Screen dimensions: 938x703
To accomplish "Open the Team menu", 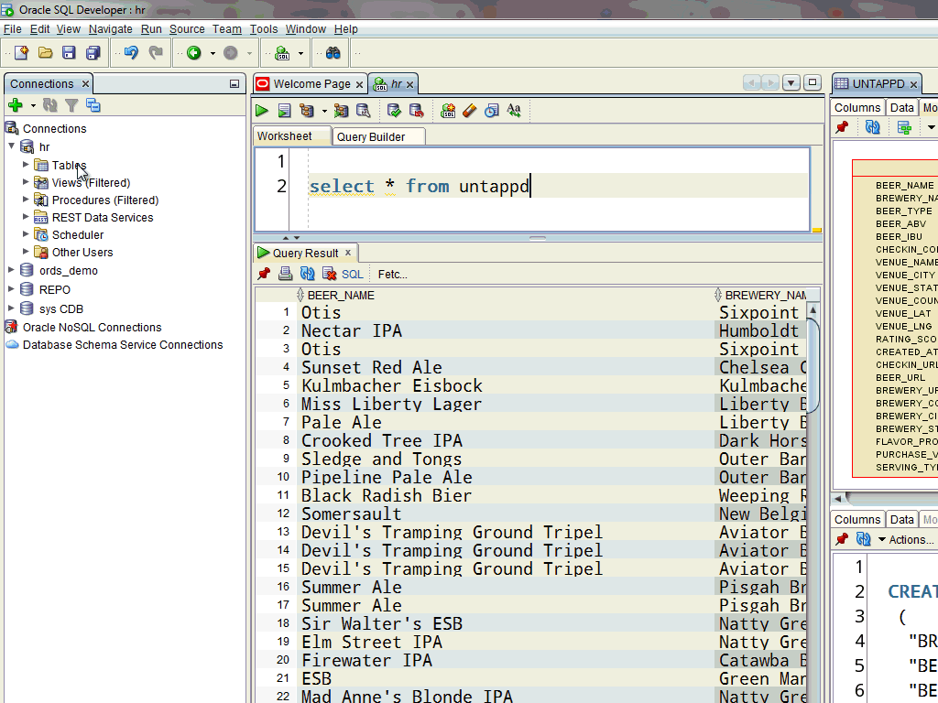I will tap(227, 29).
